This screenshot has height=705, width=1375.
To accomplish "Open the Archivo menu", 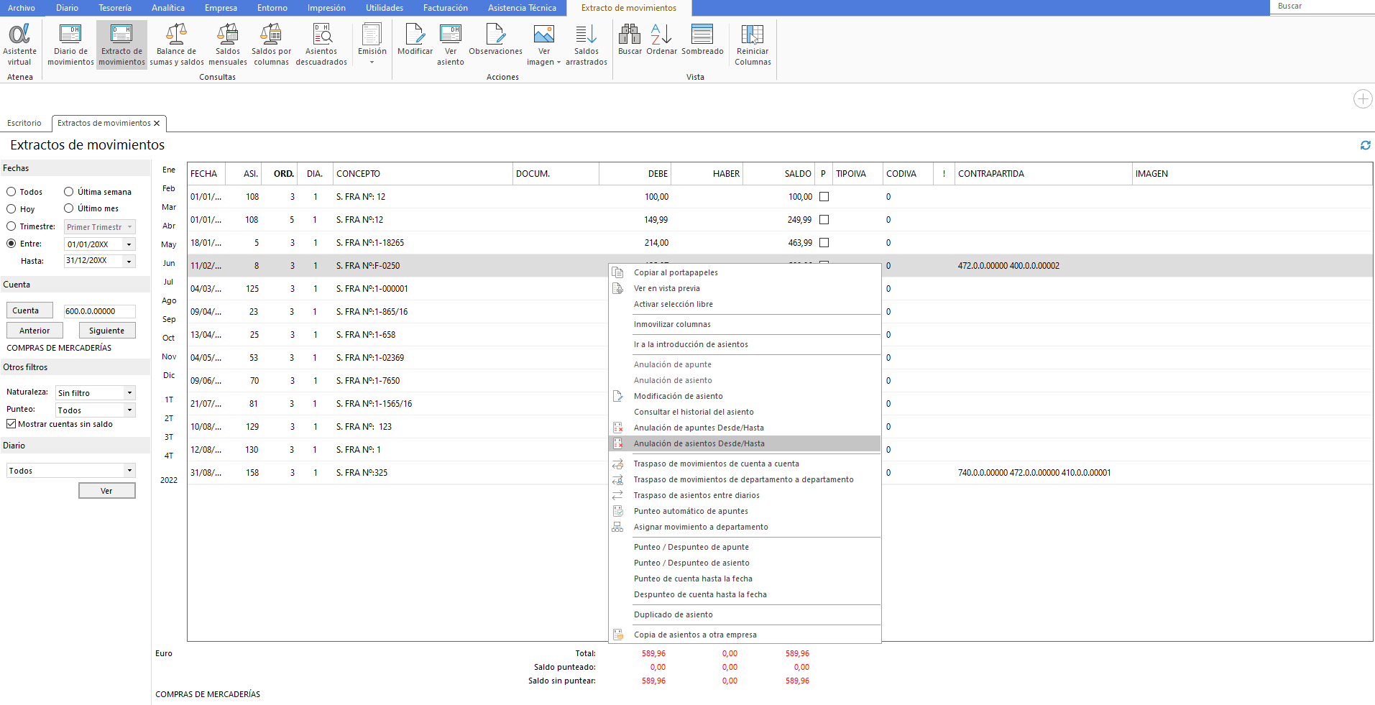I will [x=22, y=8].
